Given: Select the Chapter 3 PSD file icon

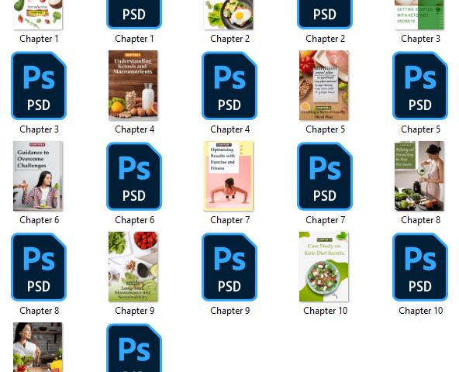Looking at the screenshot, I should point(39,85).
